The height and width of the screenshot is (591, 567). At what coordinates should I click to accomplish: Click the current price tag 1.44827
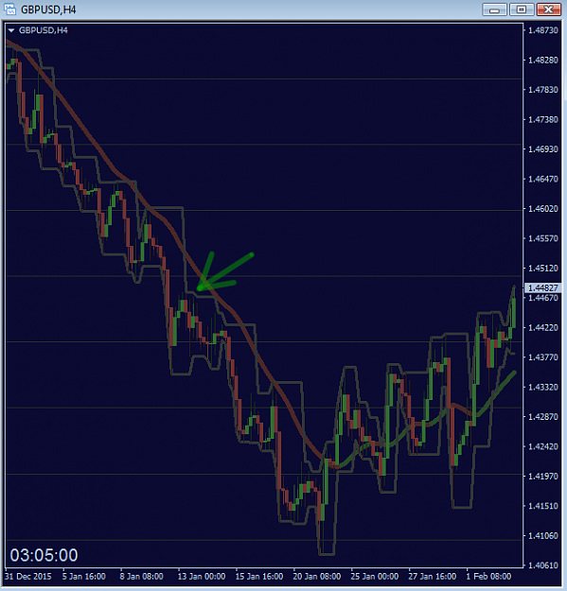[542, 288]
